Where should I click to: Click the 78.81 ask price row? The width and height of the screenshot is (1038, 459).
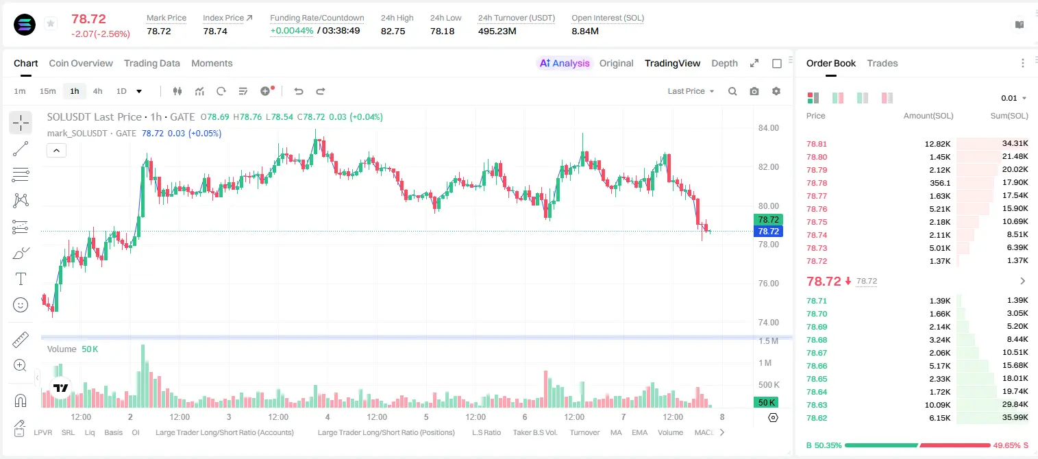917,144
